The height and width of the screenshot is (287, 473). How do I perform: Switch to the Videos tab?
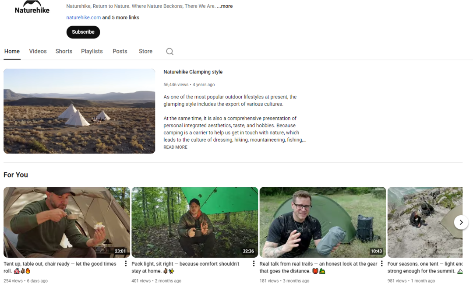pos(38,51)
